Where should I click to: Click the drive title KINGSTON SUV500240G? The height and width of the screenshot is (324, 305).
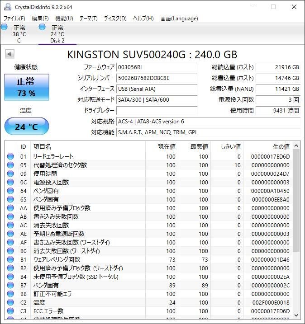[126, 55]
